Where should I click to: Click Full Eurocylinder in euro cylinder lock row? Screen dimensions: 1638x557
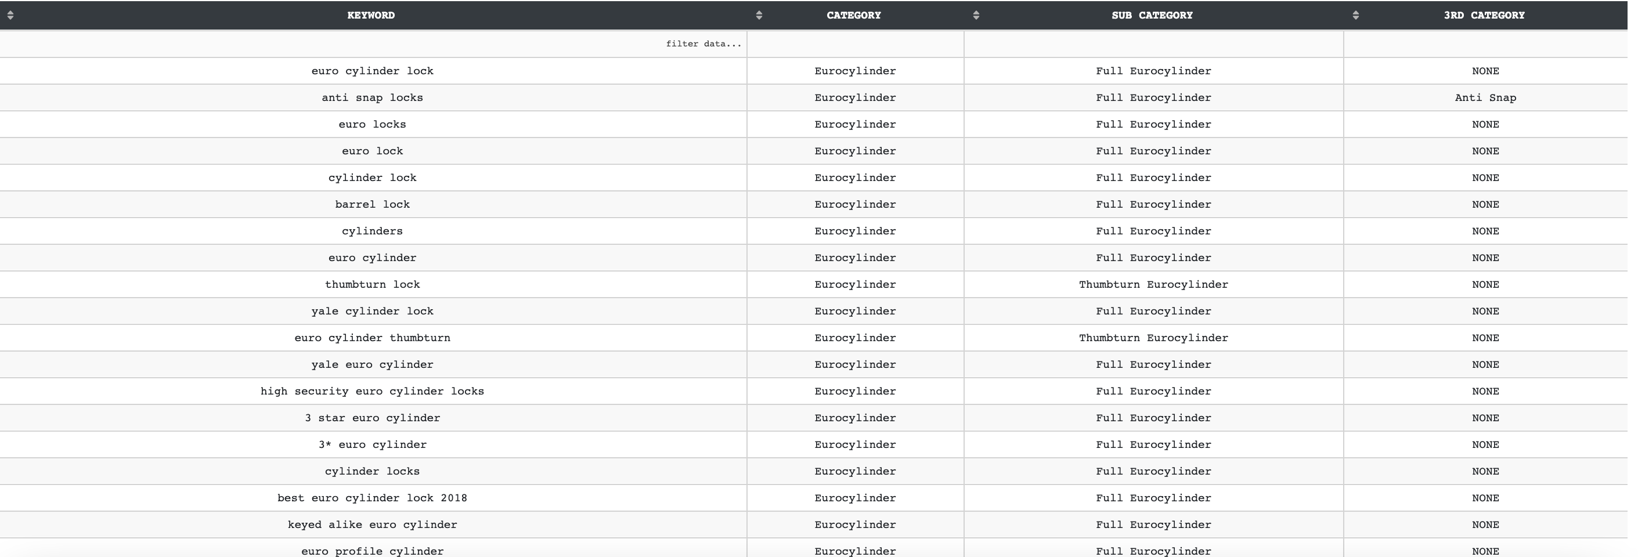[1153, 71]
